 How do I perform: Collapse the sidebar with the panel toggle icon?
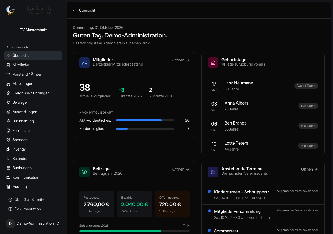coord(73,10)
